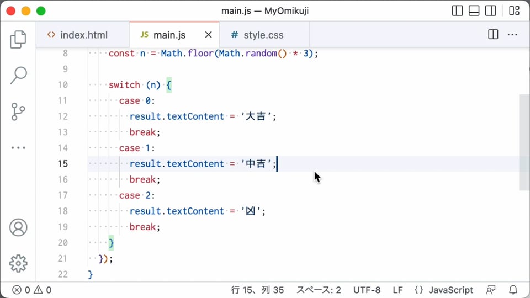Image resolution: width=530 pixels, height=298 pixels.
Task: Toggle the primary sidebar layout button
Action: pos(457,10)
